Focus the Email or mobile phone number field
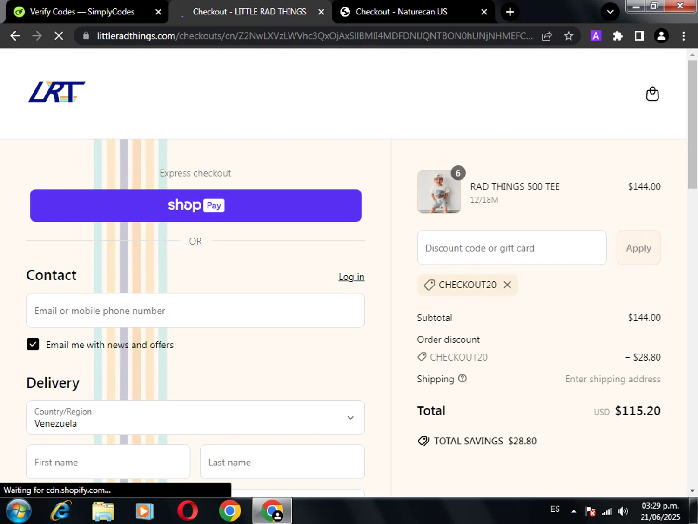The width and height of the screenshot is (698, 524). tap(195, 311)
